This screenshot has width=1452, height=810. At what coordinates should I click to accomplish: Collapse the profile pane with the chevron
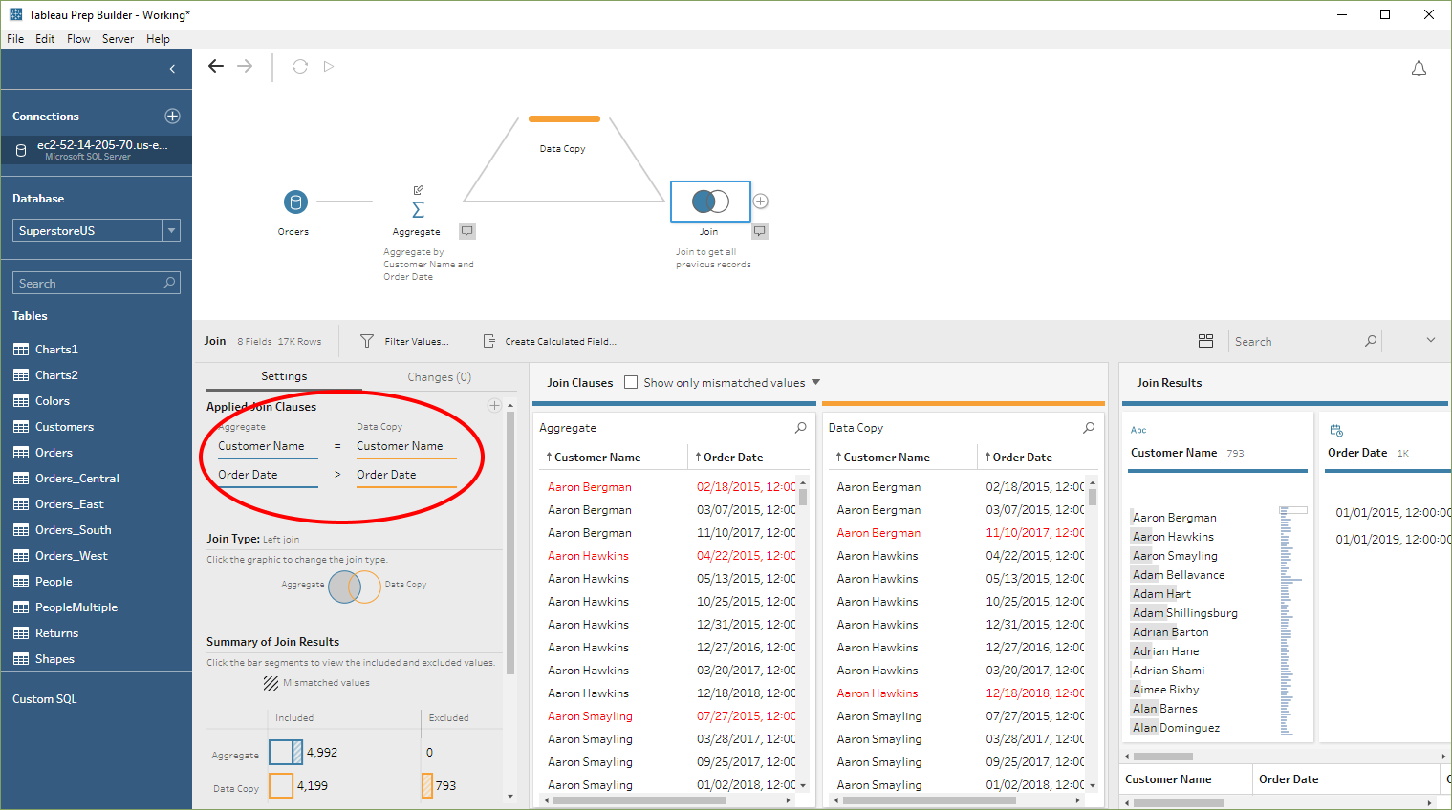pyautogui.click(x=1430, y=340)
